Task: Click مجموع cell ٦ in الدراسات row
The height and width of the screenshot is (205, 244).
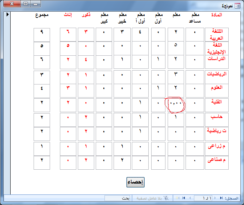Action: (42, 62)
